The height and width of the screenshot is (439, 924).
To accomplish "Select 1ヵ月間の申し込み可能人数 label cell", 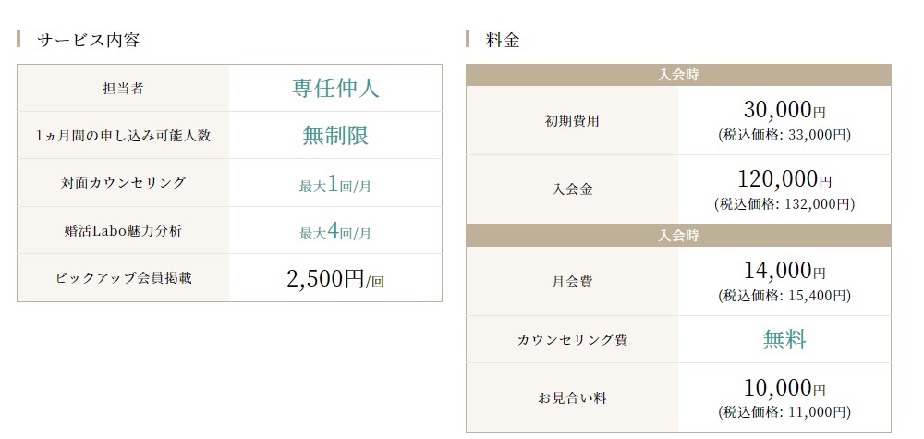I will (x=123, y=136).
